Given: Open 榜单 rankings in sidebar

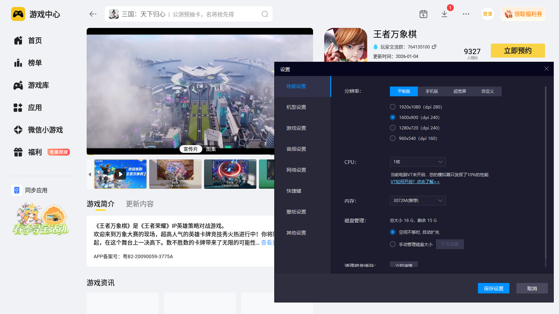Looking at the screenshot, I should (28, 63).
